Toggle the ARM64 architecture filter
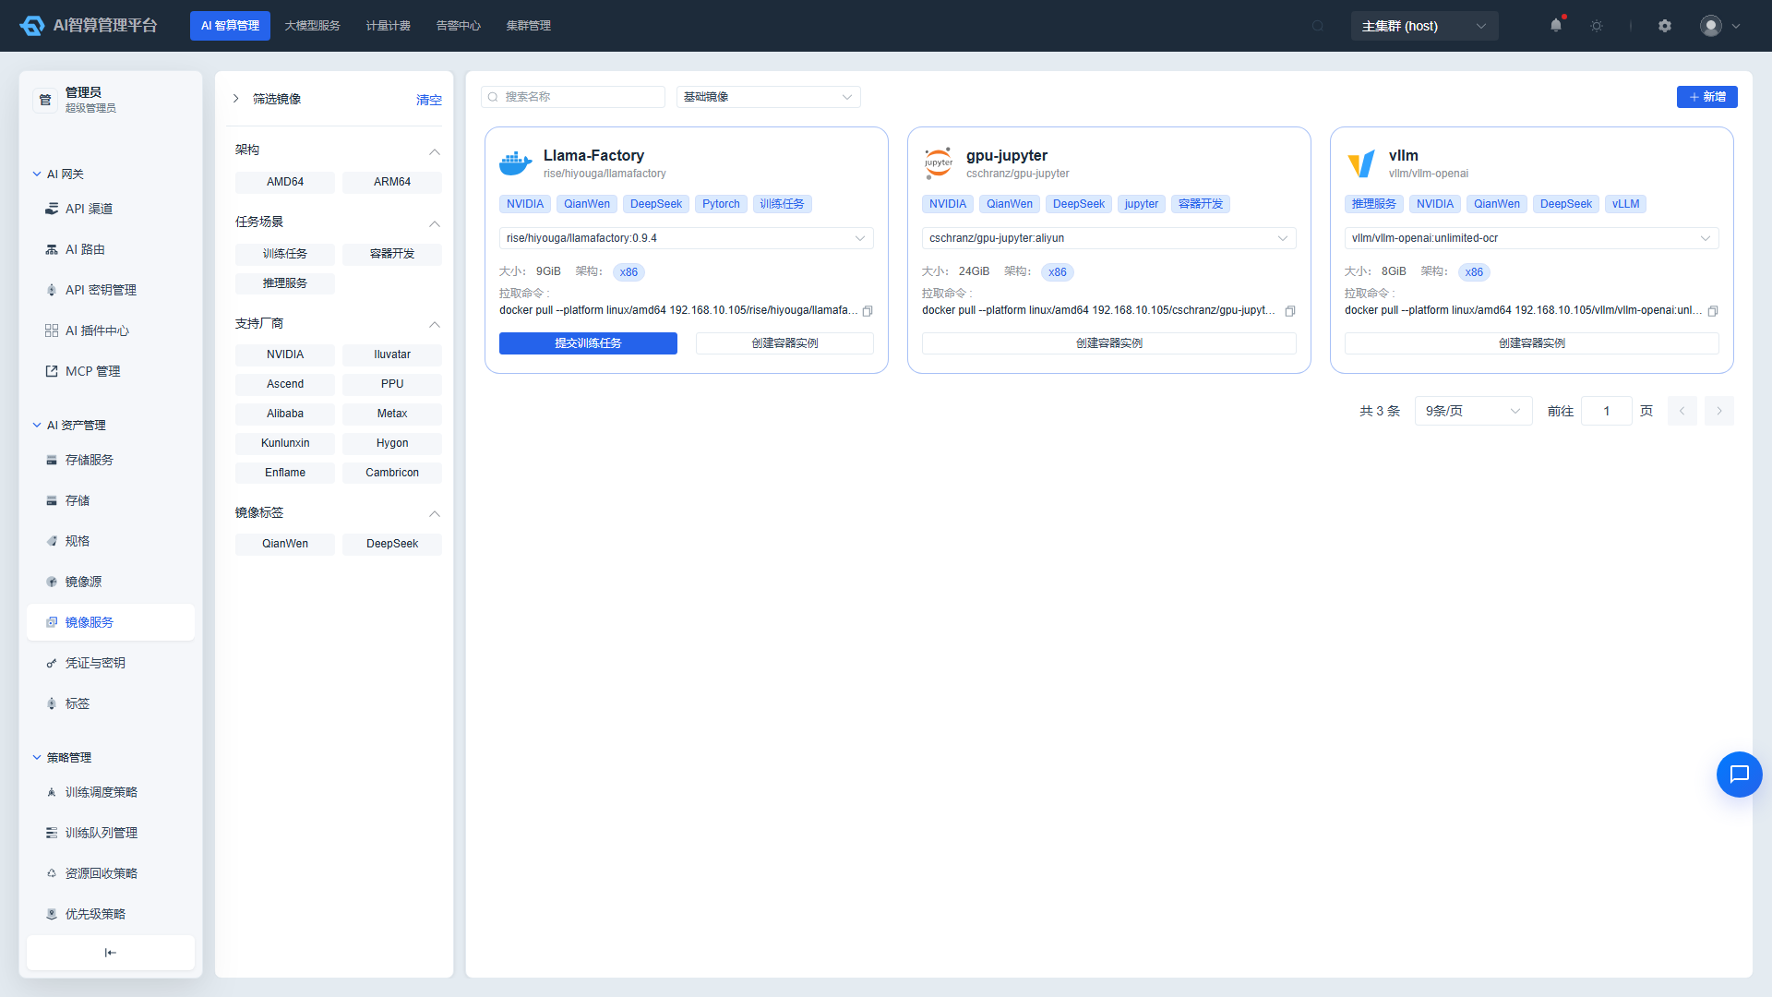Image resolution: width=1772 pixels, height=997 pixels. pos(392,182)
